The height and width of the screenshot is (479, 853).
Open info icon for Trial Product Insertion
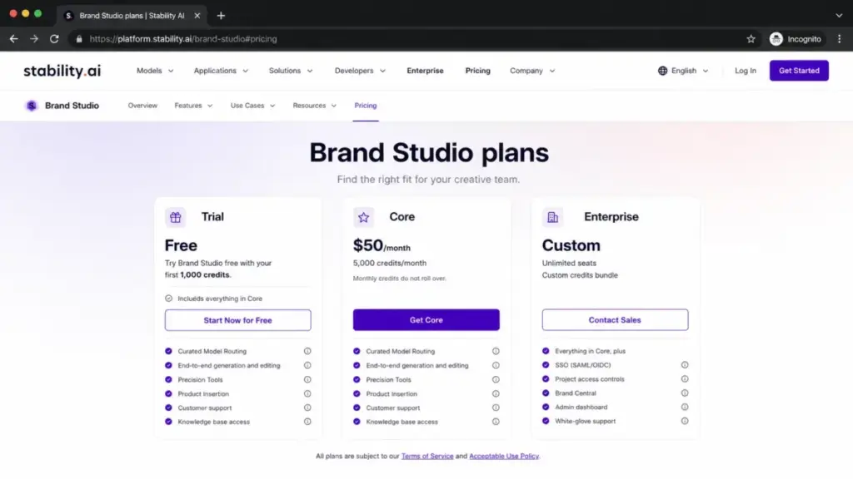point(307,393)
